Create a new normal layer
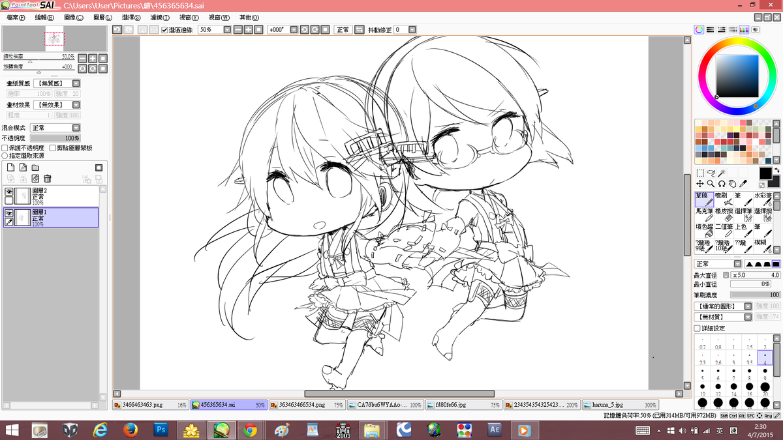 [x=10, y=168]
